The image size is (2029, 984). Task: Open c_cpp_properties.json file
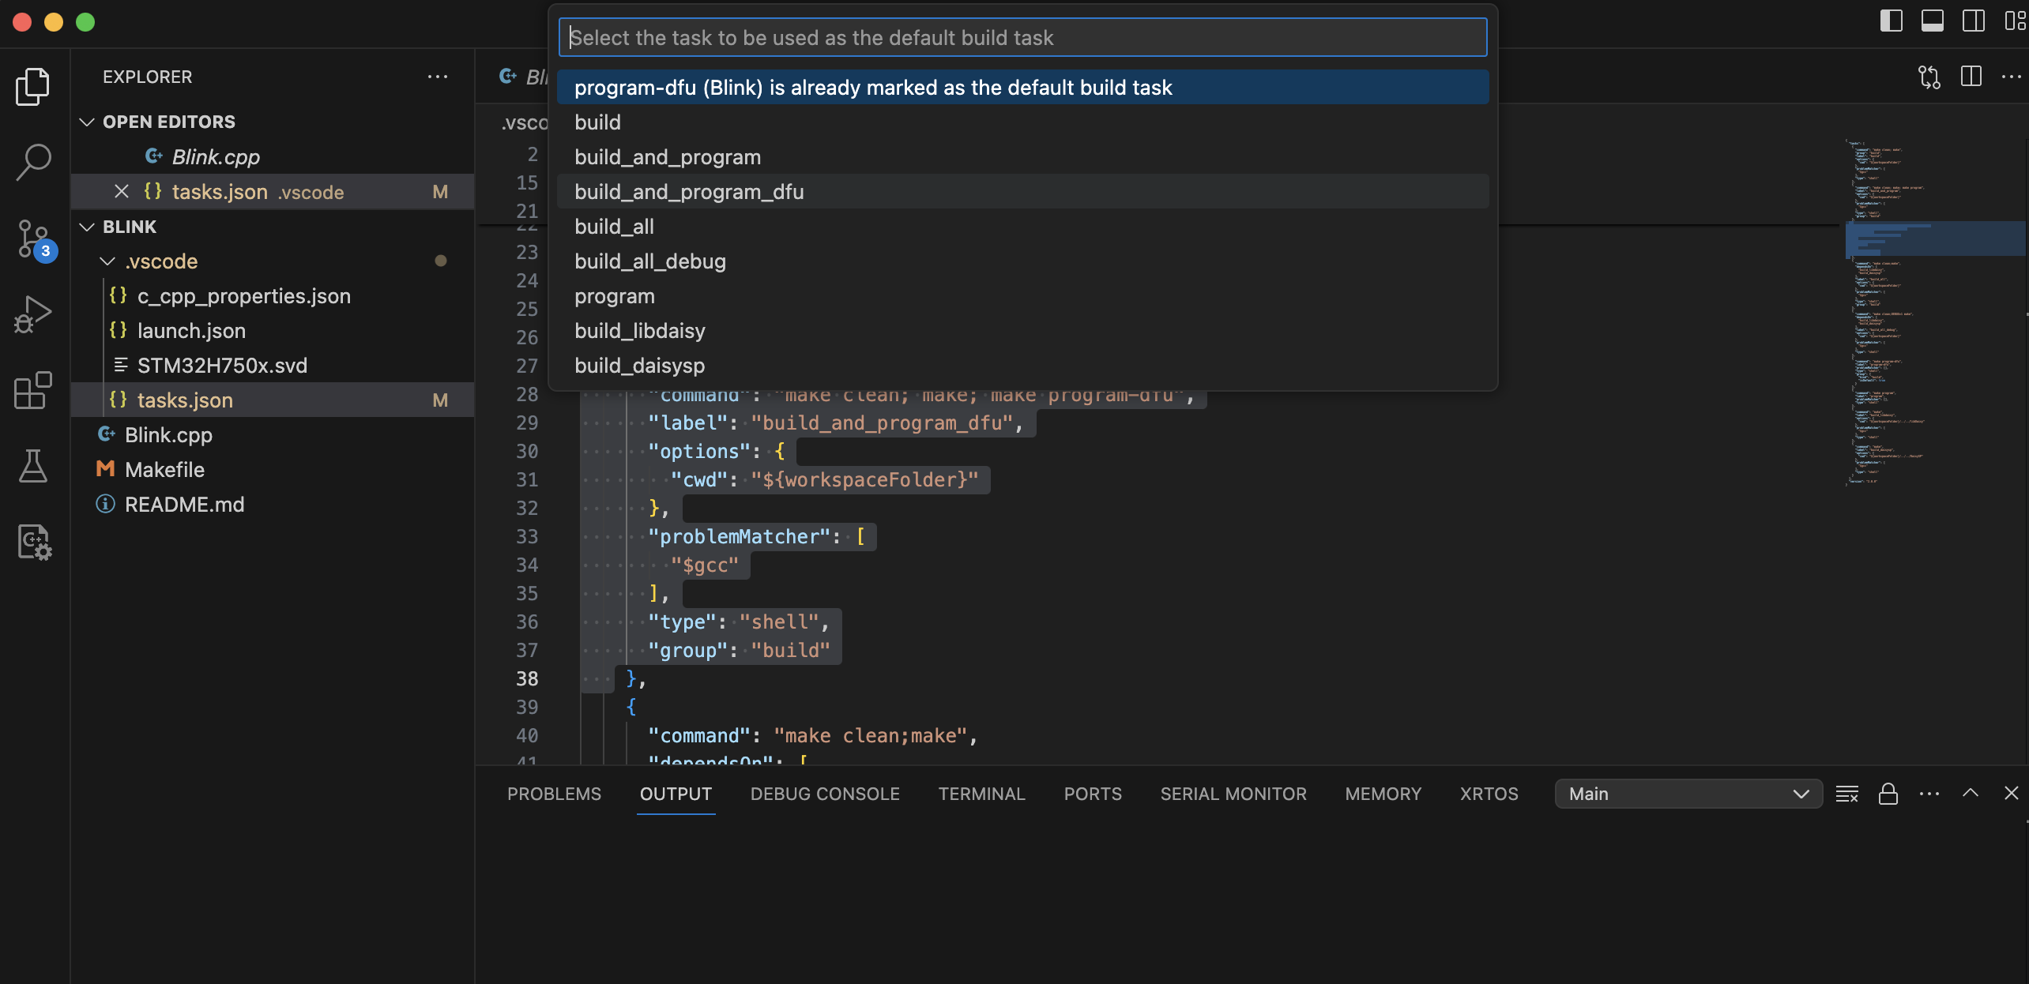coord(273,295)
